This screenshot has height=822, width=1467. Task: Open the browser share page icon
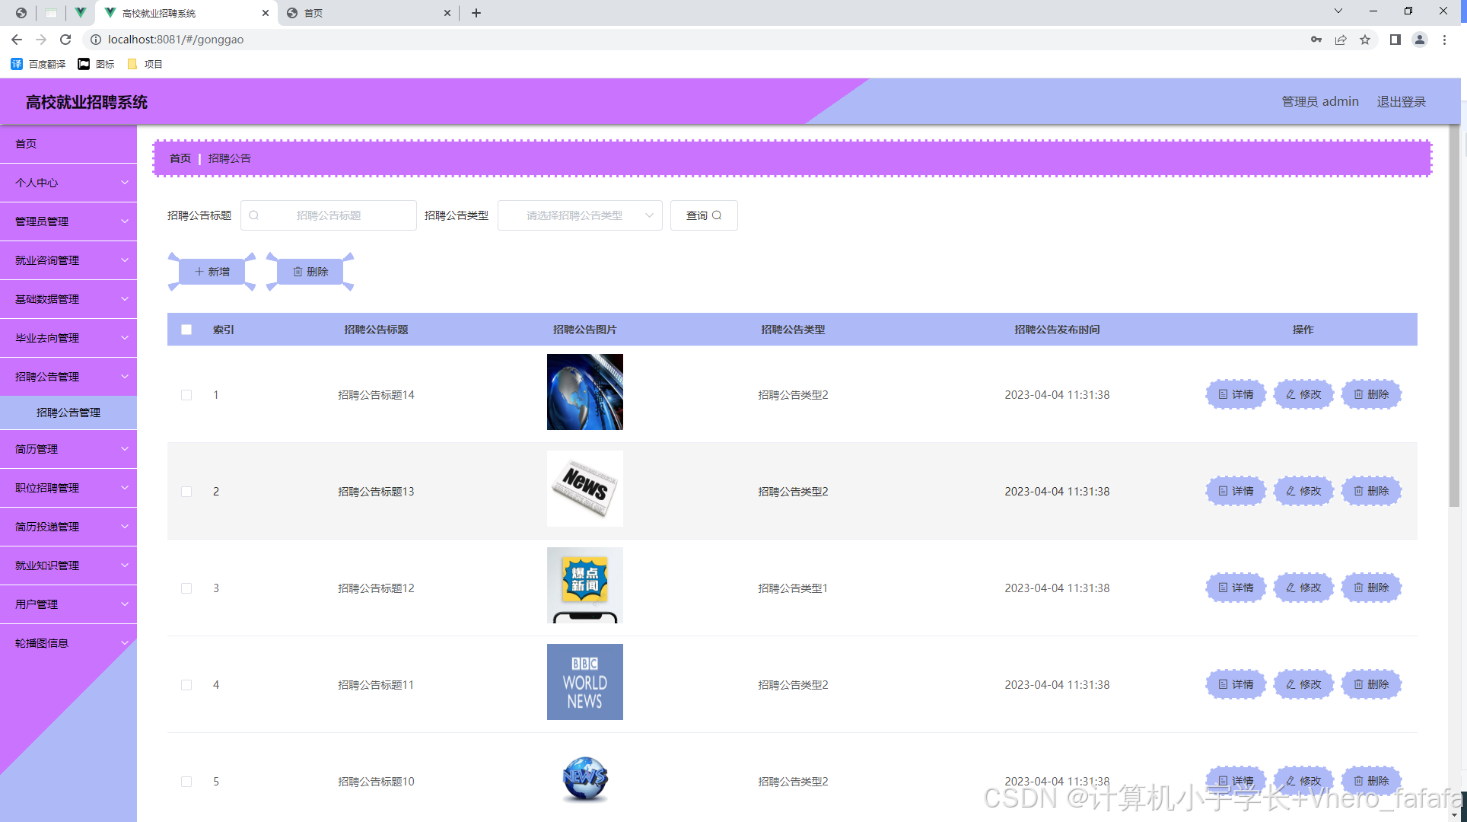click(x=1341, y=40)
